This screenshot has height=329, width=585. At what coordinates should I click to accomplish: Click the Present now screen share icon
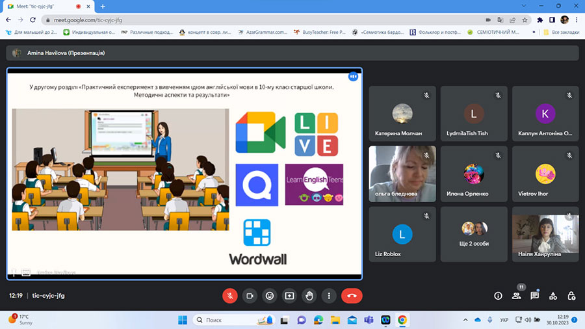289,296
